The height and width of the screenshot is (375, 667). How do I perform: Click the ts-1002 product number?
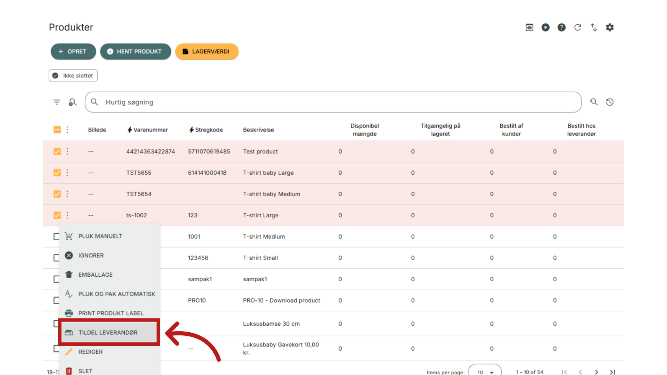point(136,215)
